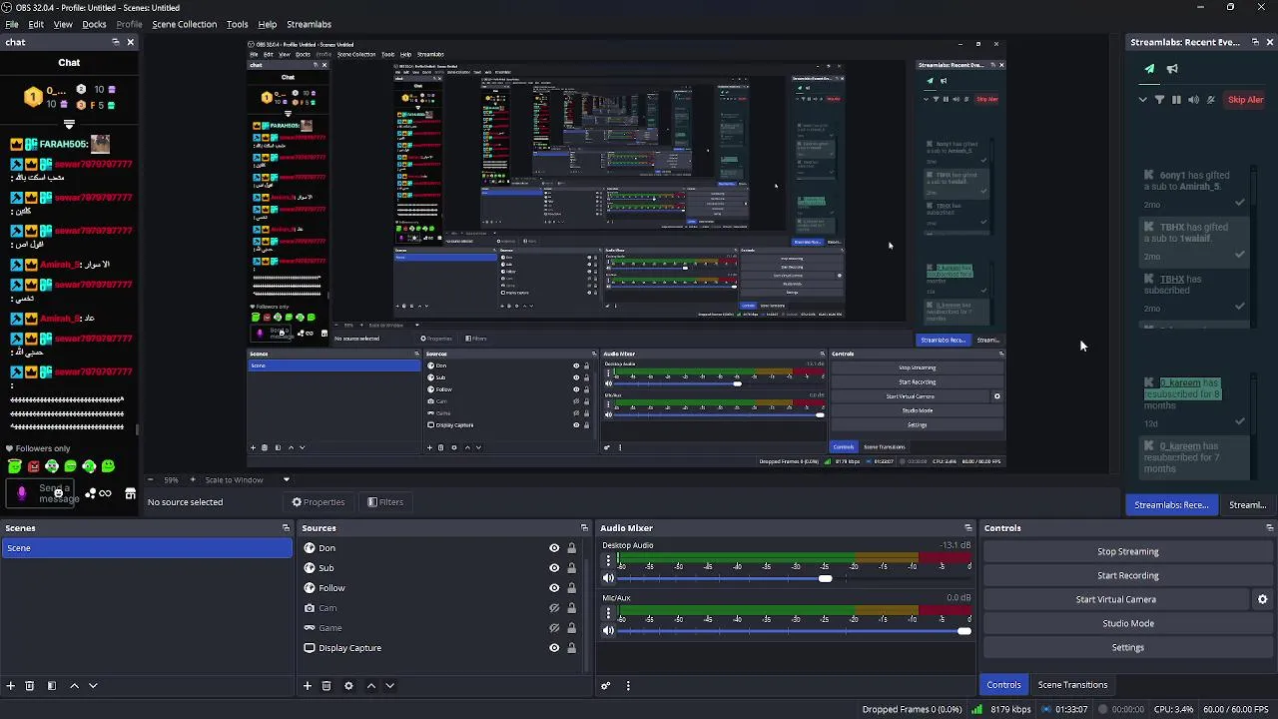
Task: Toggle lock on Display Capture source
Action: pos(571,648)
